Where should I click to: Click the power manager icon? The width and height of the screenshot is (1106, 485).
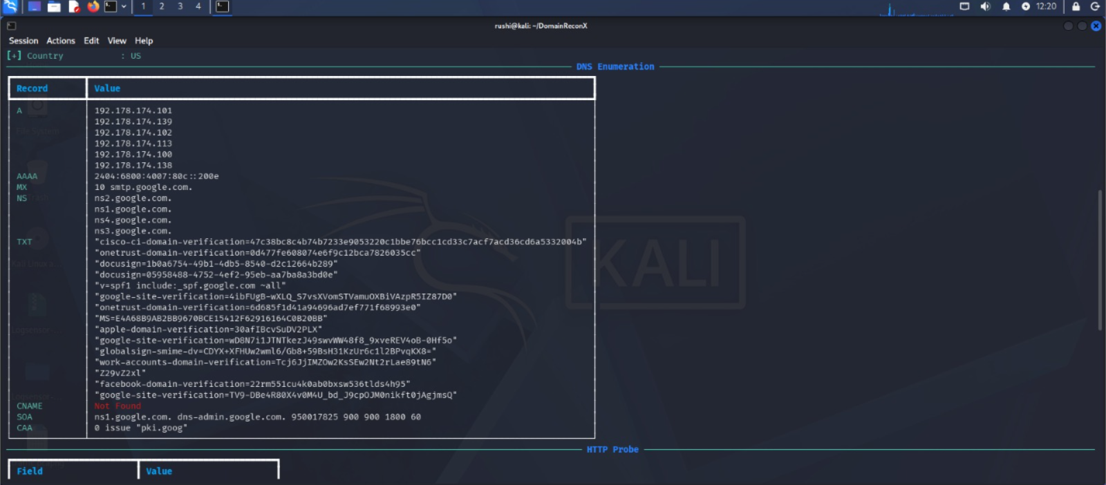[1026, 6]
